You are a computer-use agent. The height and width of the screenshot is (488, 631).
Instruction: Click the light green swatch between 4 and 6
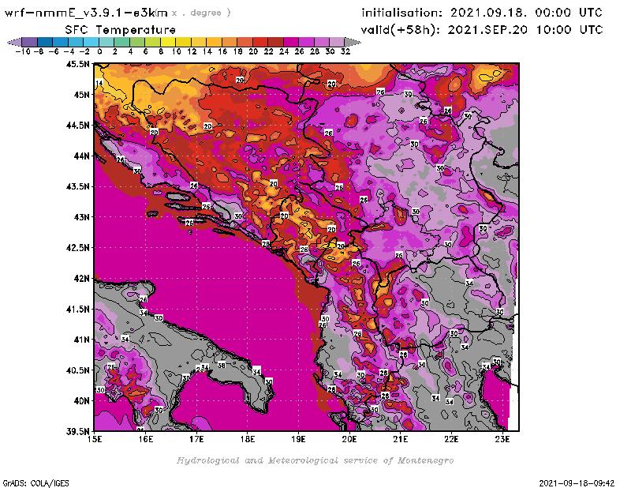point(137,42)
